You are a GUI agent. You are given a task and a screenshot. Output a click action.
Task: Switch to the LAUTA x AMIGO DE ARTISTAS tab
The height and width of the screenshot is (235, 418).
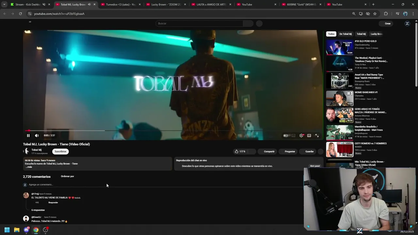click(212, 5)
